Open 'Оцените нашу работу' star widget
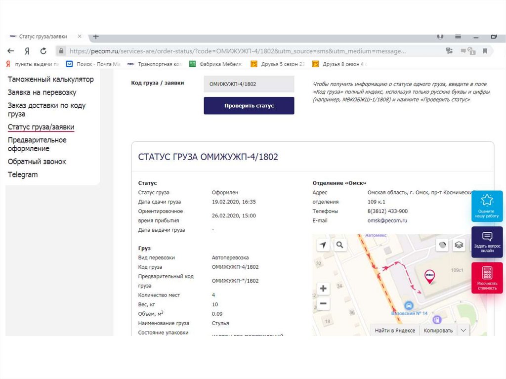506x379 pixels. pos(487,206)
